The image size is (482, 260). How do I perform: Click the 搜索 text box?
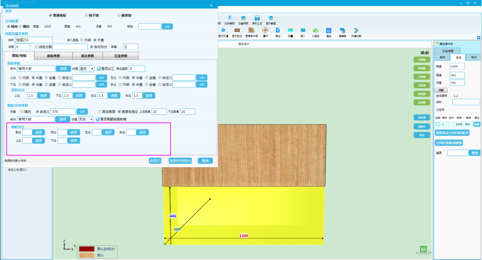pos(458,153)
